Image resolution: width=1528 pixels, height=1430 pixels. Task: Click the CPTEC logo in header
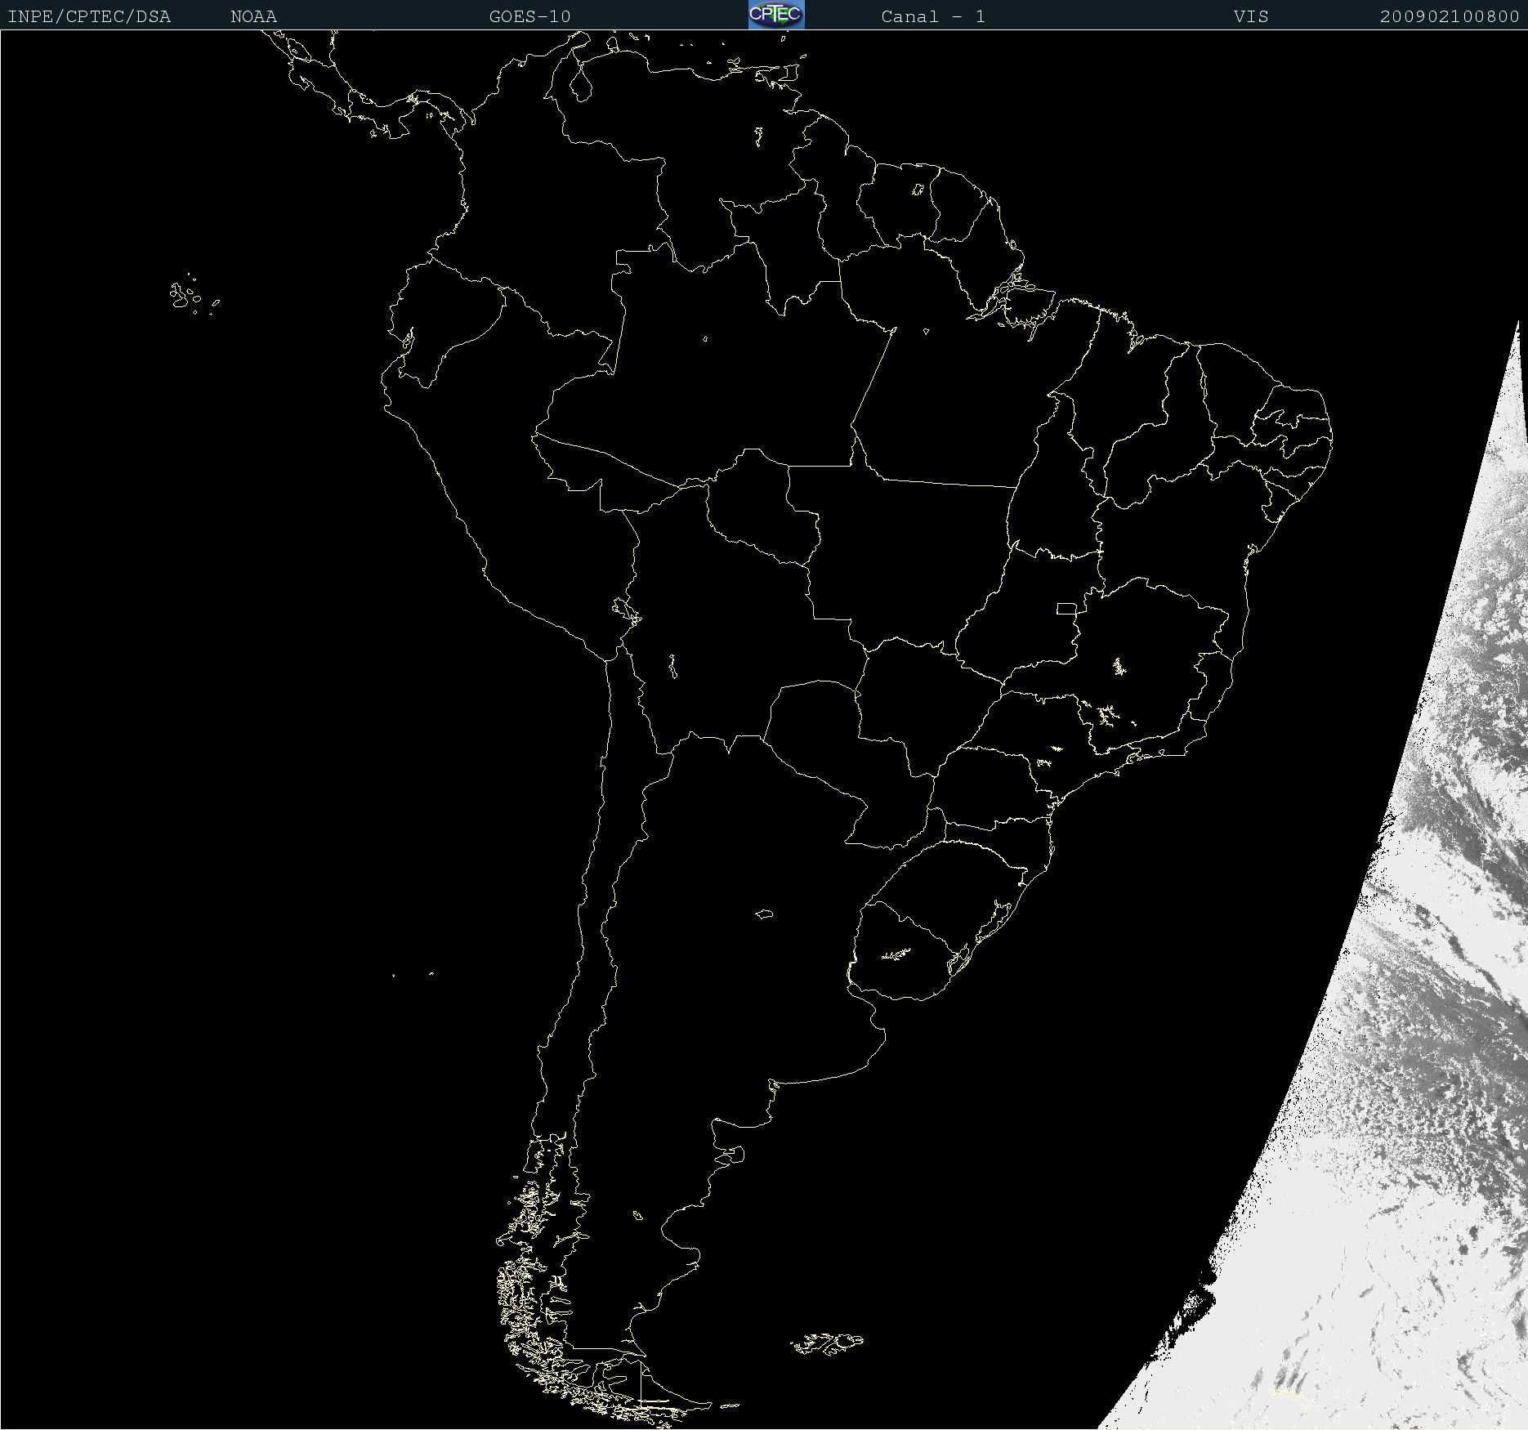[x=776, y=15]
